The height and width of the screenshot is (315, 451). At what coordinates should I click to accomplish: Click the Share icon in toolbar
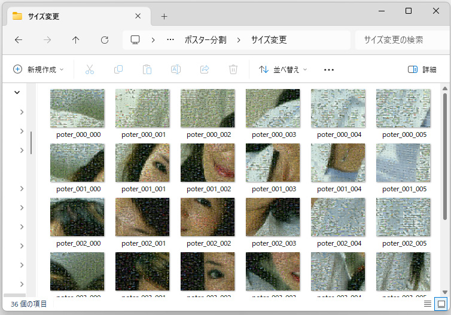coord(205,69)
